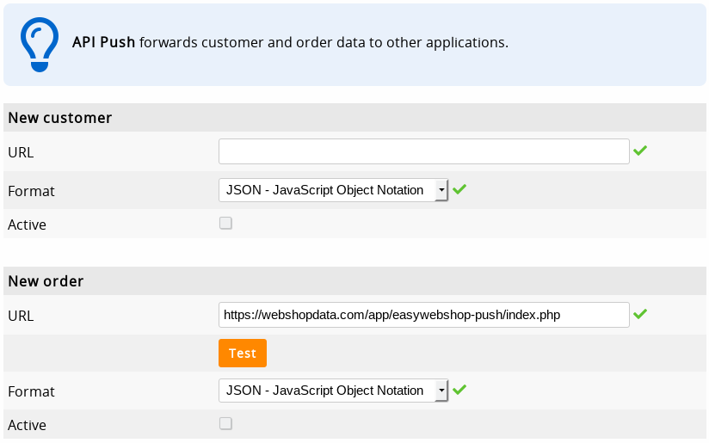The width and height of the screenshot is (709, 443).
Task: Click the bold API Push text
Action: pos(103,42)
